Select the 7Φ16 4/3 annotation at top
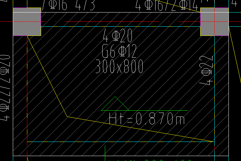The height and width of the screenshot is (161, 241). point(68,5)
